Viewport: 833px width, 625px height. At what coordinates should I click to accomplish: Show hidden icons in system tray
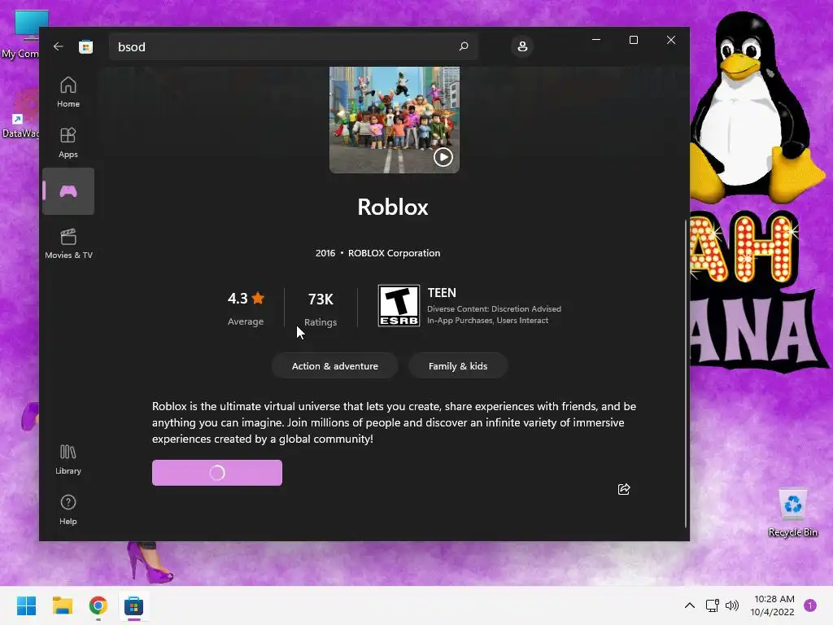tap(690, 605)
